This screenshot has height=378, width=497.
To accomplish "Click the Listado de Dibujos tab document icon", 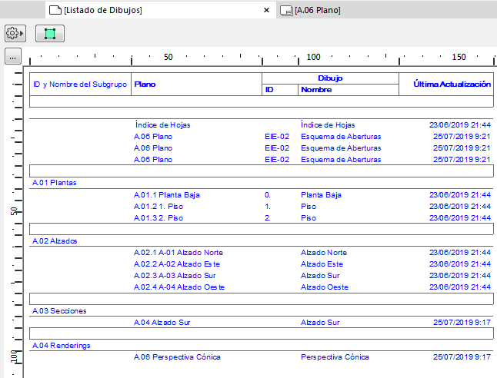I will [x=55, y=10].
